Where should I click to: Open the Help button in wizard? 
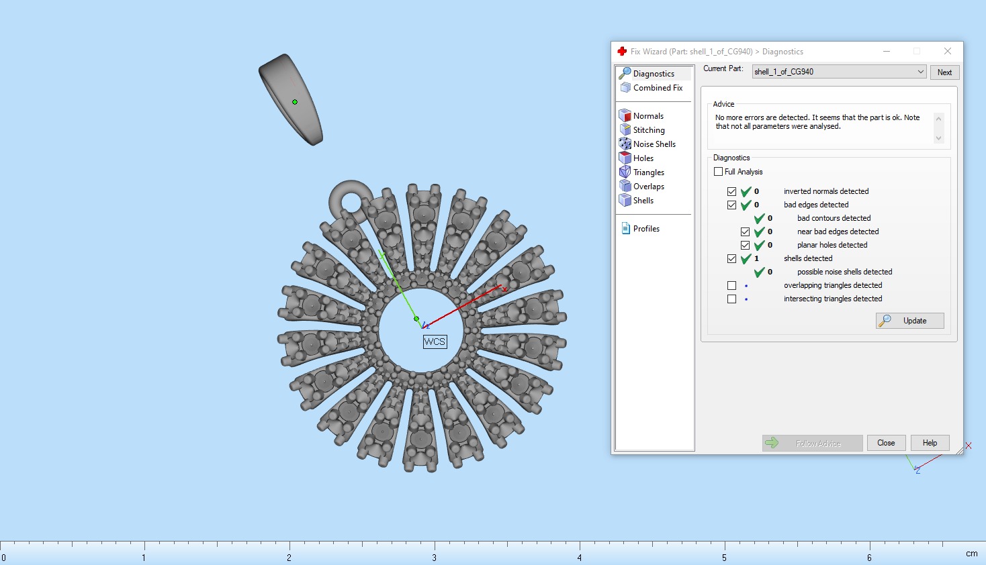click(x=930, y=443)
